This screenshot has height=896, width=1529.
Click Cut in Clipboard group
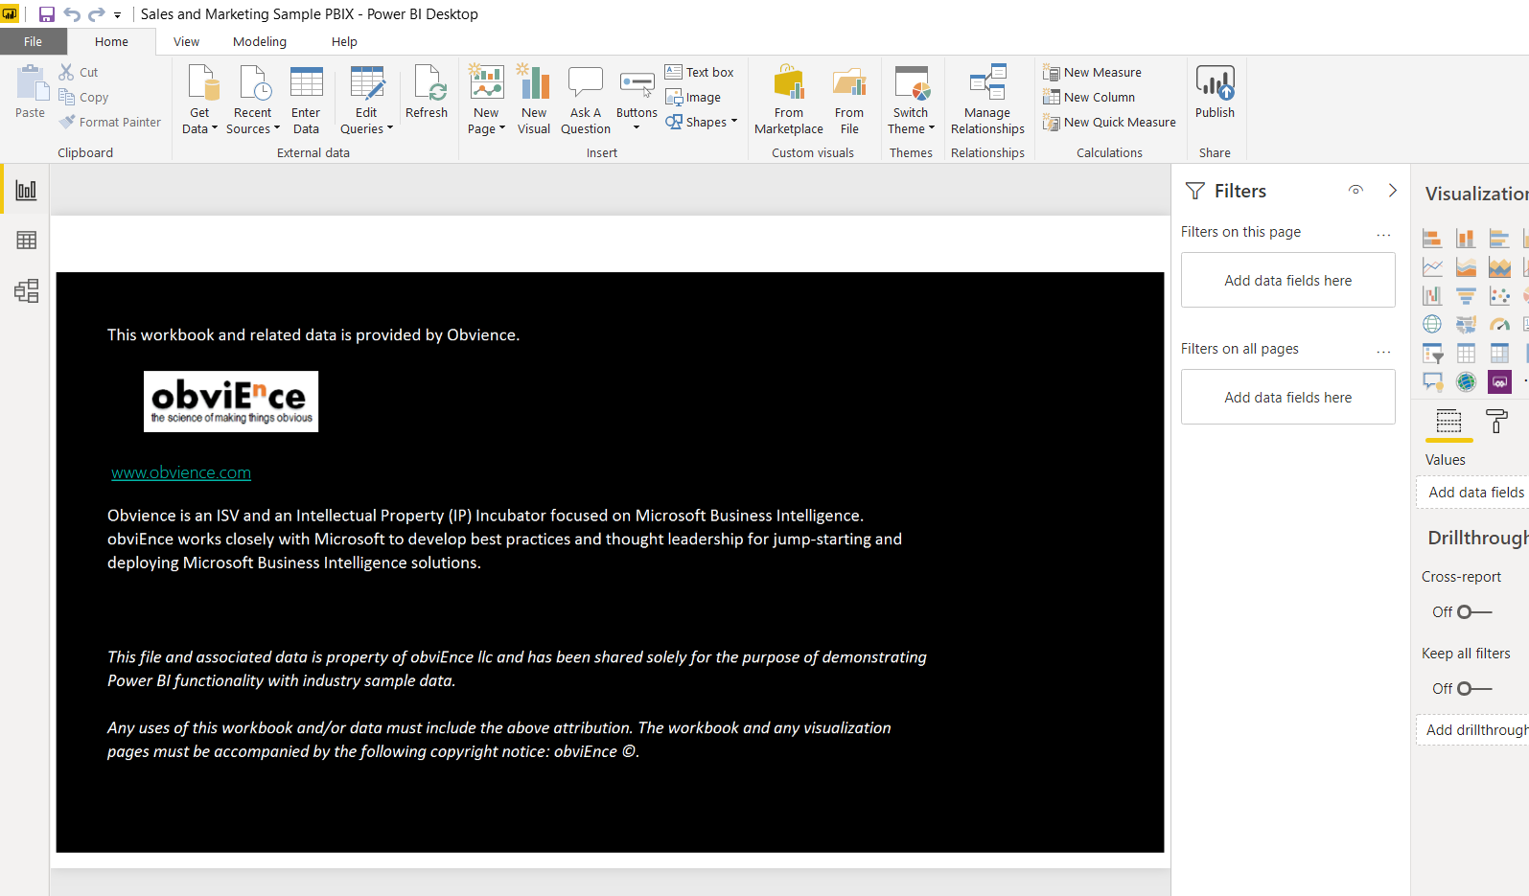coord(79,72)
